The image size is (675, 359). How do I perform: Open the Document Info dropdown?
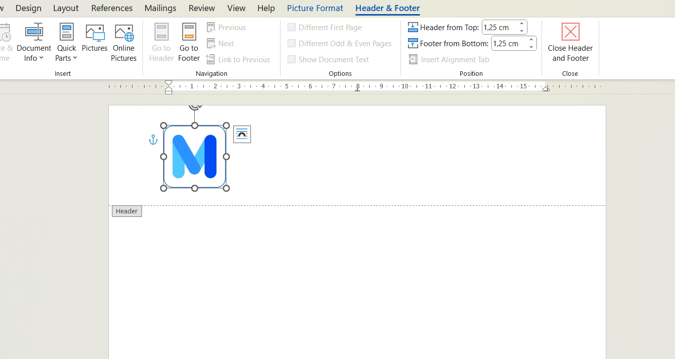pos(34,43)
